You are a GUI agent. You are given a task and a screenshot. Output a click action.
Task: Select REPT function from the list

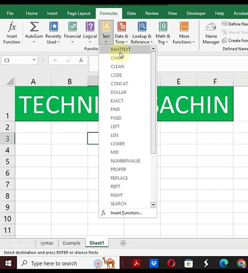click(125, 187)
